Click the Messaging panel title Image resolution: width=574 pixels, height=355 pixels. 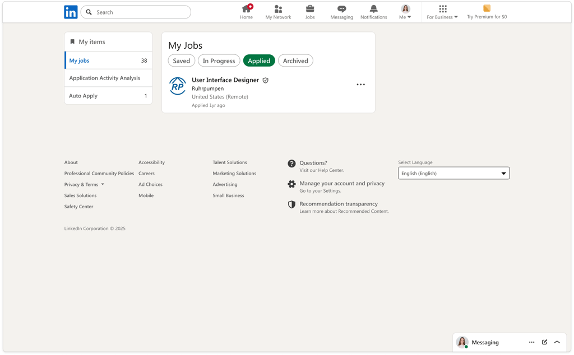485,343
